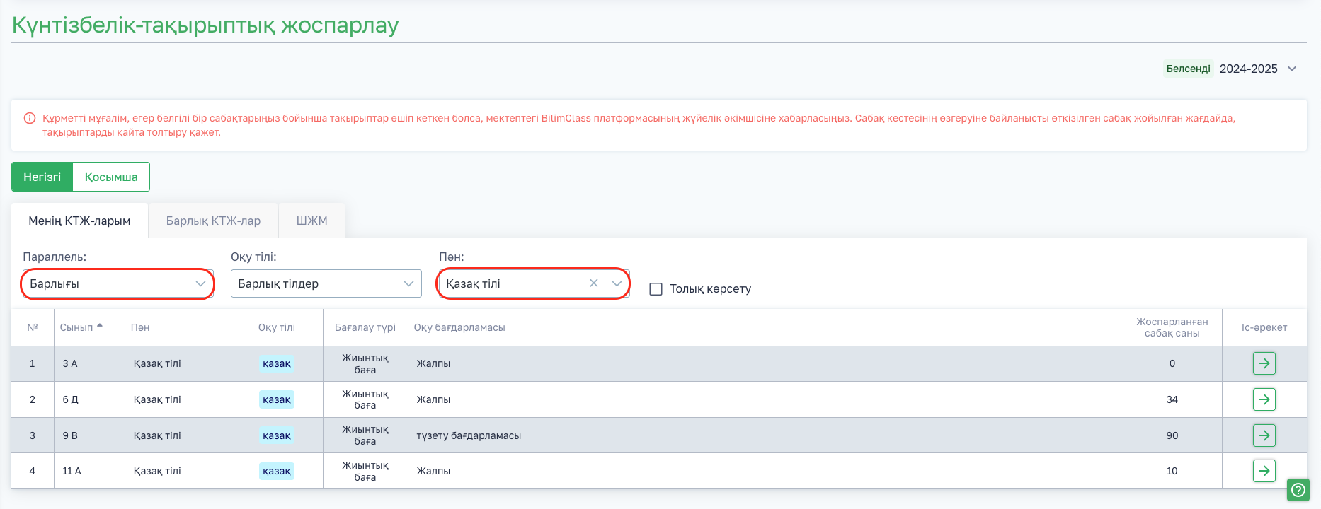
Task: Clear the Қазақ тілі subject selection
Action: [x=594, y=283]
